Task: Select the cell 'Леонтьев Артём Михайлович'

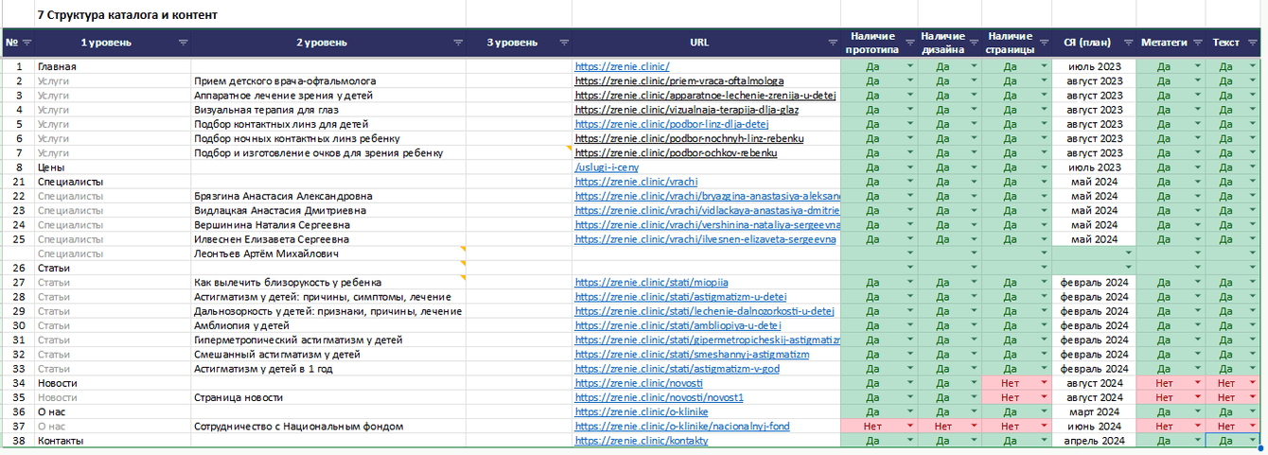Action: (328, 254)
